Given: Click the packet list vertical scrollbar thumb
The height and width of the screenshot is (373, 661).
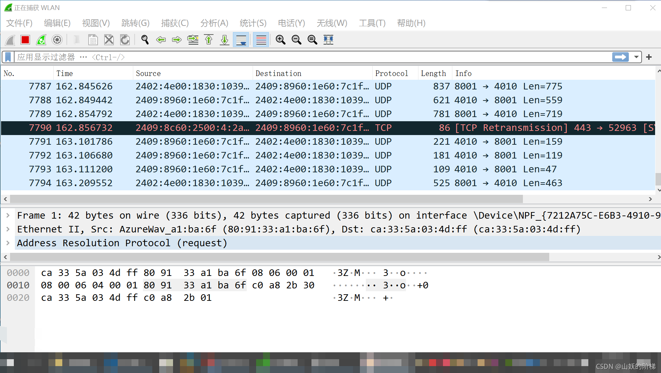Looking at the screenshot, I should tap(658, 179).
